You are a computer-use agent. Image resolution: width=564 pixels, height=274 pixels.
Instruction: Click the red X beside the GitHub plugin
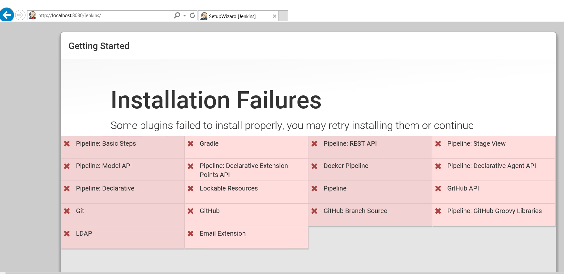pyautogui.click(x=191, y=211)
